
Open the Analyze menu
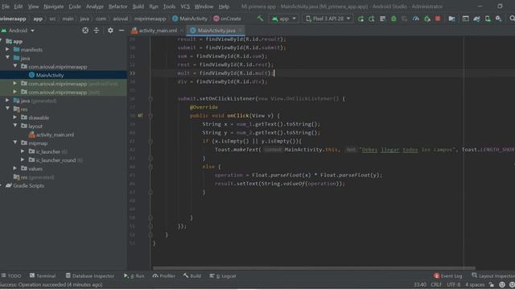(95, 6)
